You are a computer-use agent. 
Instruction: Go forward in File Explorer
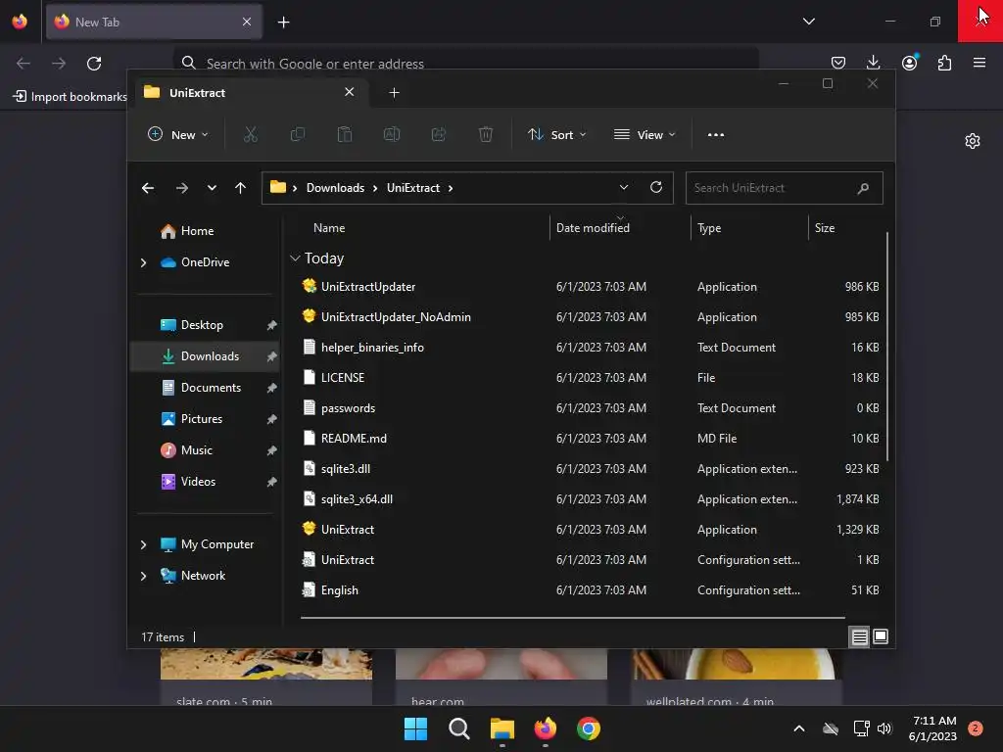[x=181, y=188]
